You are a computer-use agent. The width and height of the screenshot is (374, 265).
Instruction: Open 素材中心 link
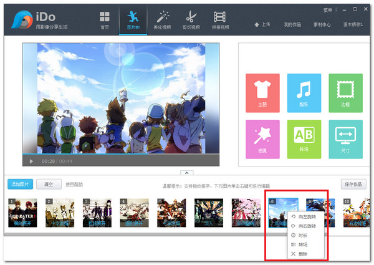pyautogui.click(x=322, y=24)
